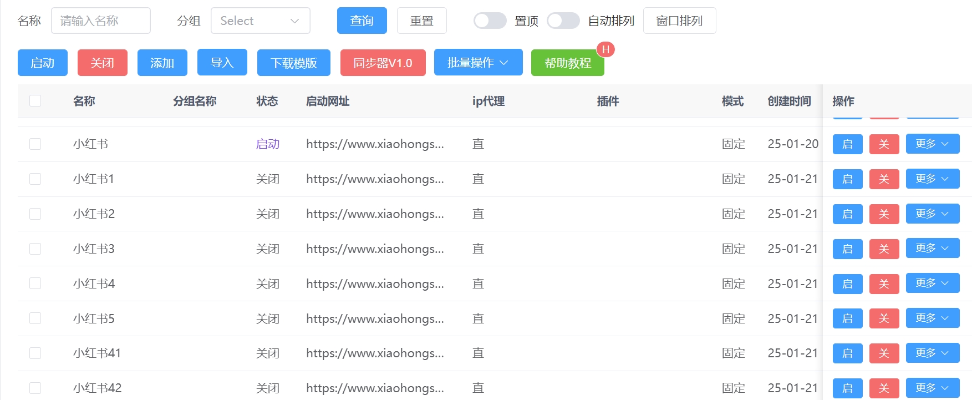
Task: Click 关 close button for 小红书41
Action: [x=884, y=353]
